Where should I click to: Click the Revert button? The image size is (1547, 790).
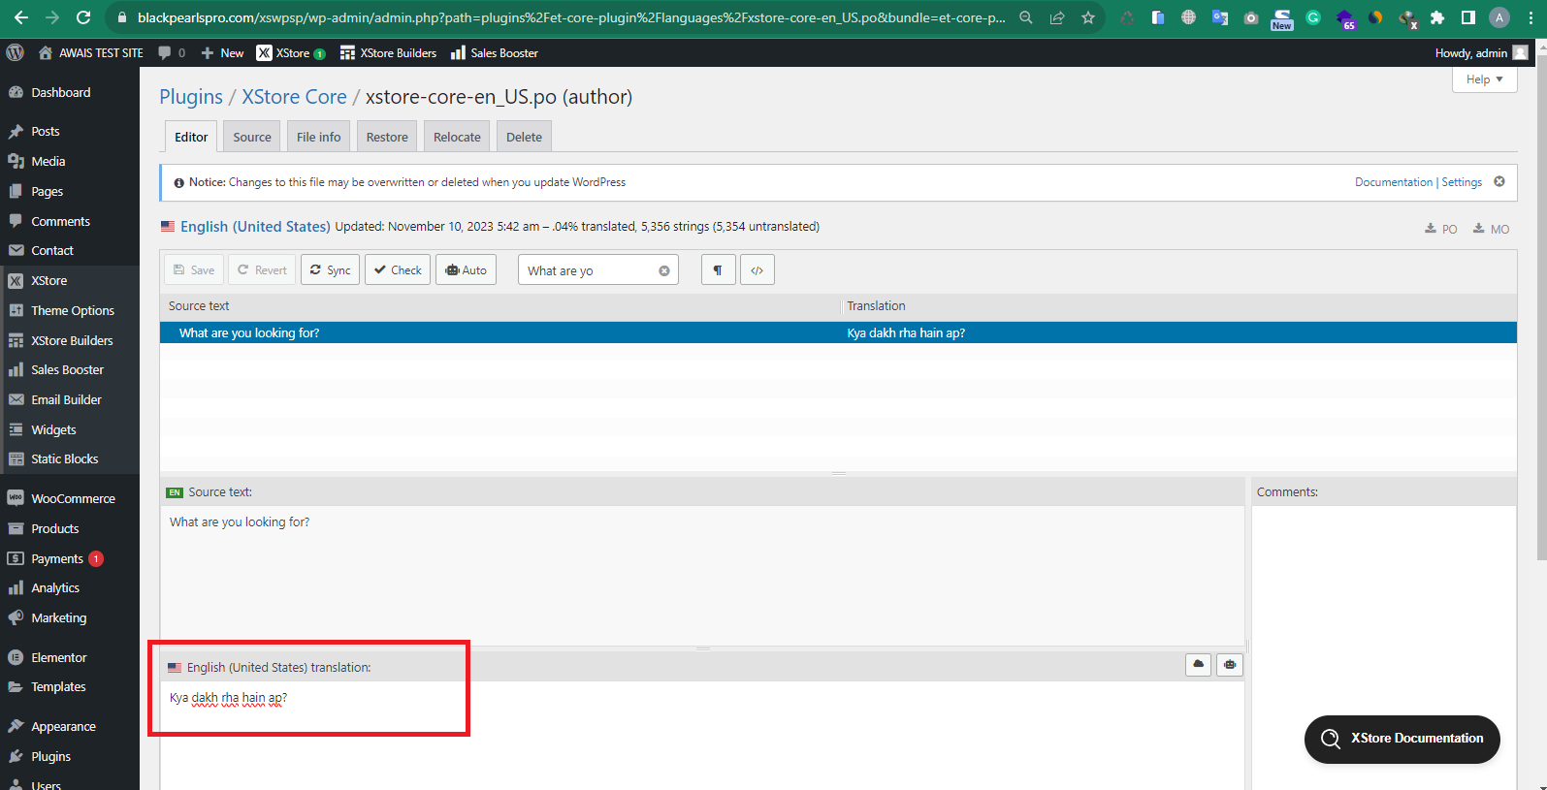(262, 269)
